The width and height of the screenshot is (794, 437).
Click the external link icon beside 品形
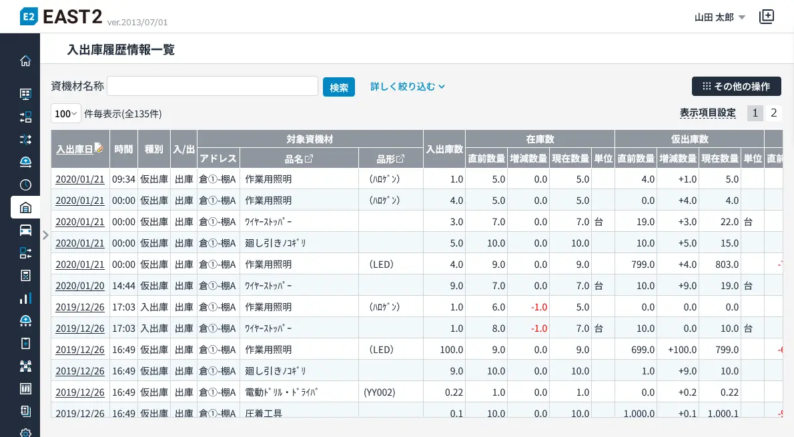(400, 159)
